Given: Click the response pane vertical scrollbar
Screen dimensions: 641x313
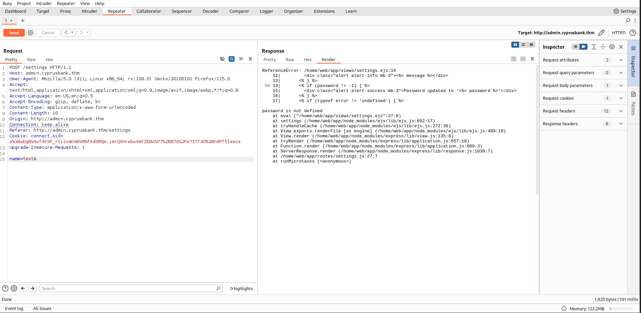Looking at the screenshot, I should click(x=537, y=130).
